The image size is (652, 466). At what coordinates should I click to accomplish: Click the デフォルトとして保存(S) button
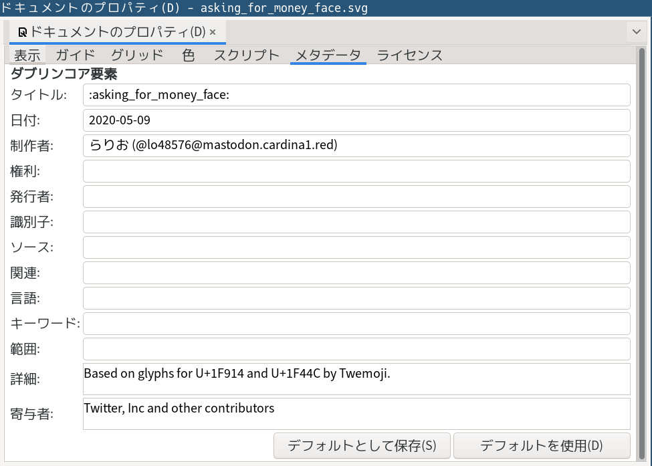[x=362, y=445]
